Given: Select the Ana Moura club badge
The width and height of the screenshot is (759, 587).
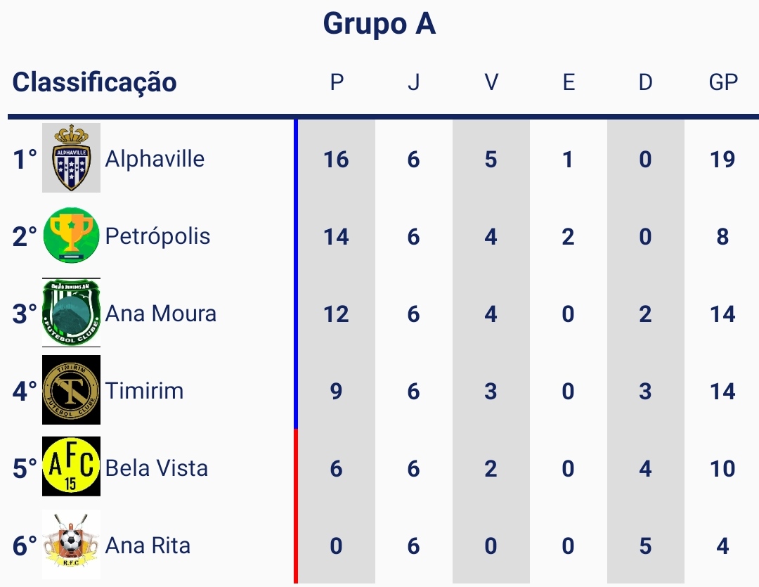Looking at the screenshot, I should [x=71, y=313].
